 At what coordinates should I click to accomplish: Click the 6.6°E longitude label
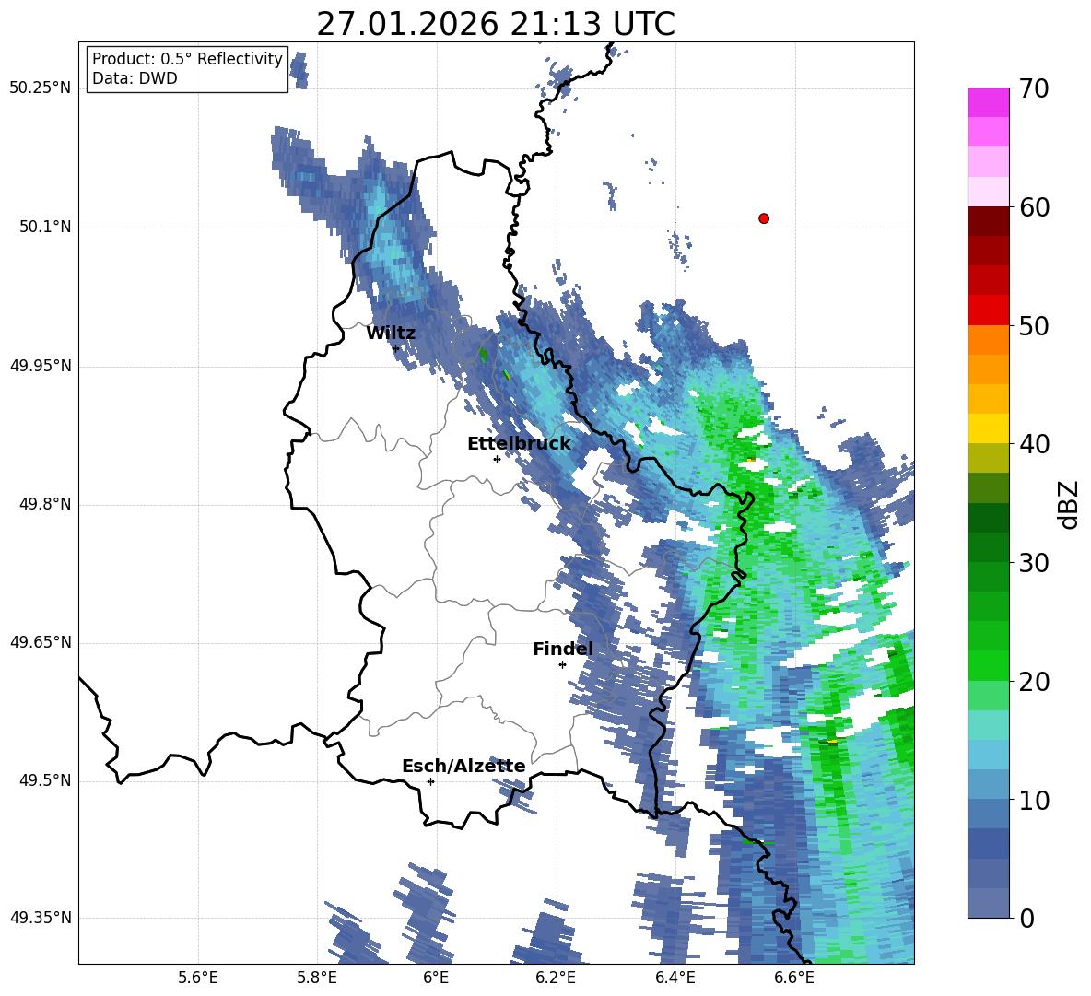794,978
